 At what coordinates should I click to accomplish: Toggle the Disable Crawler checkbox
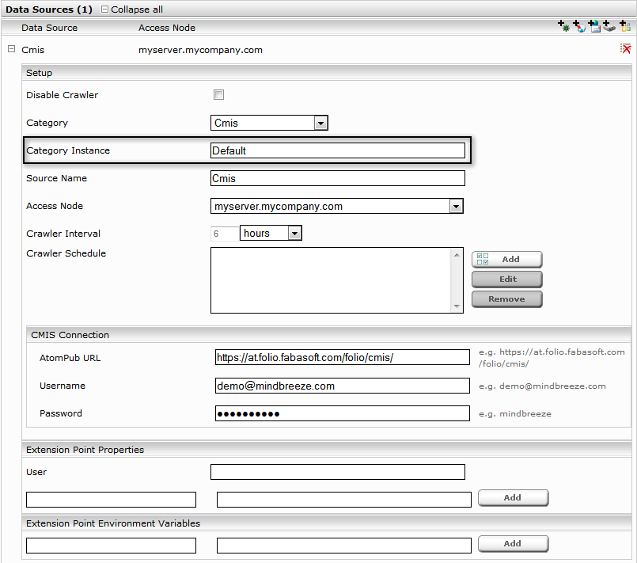point(218,95)
